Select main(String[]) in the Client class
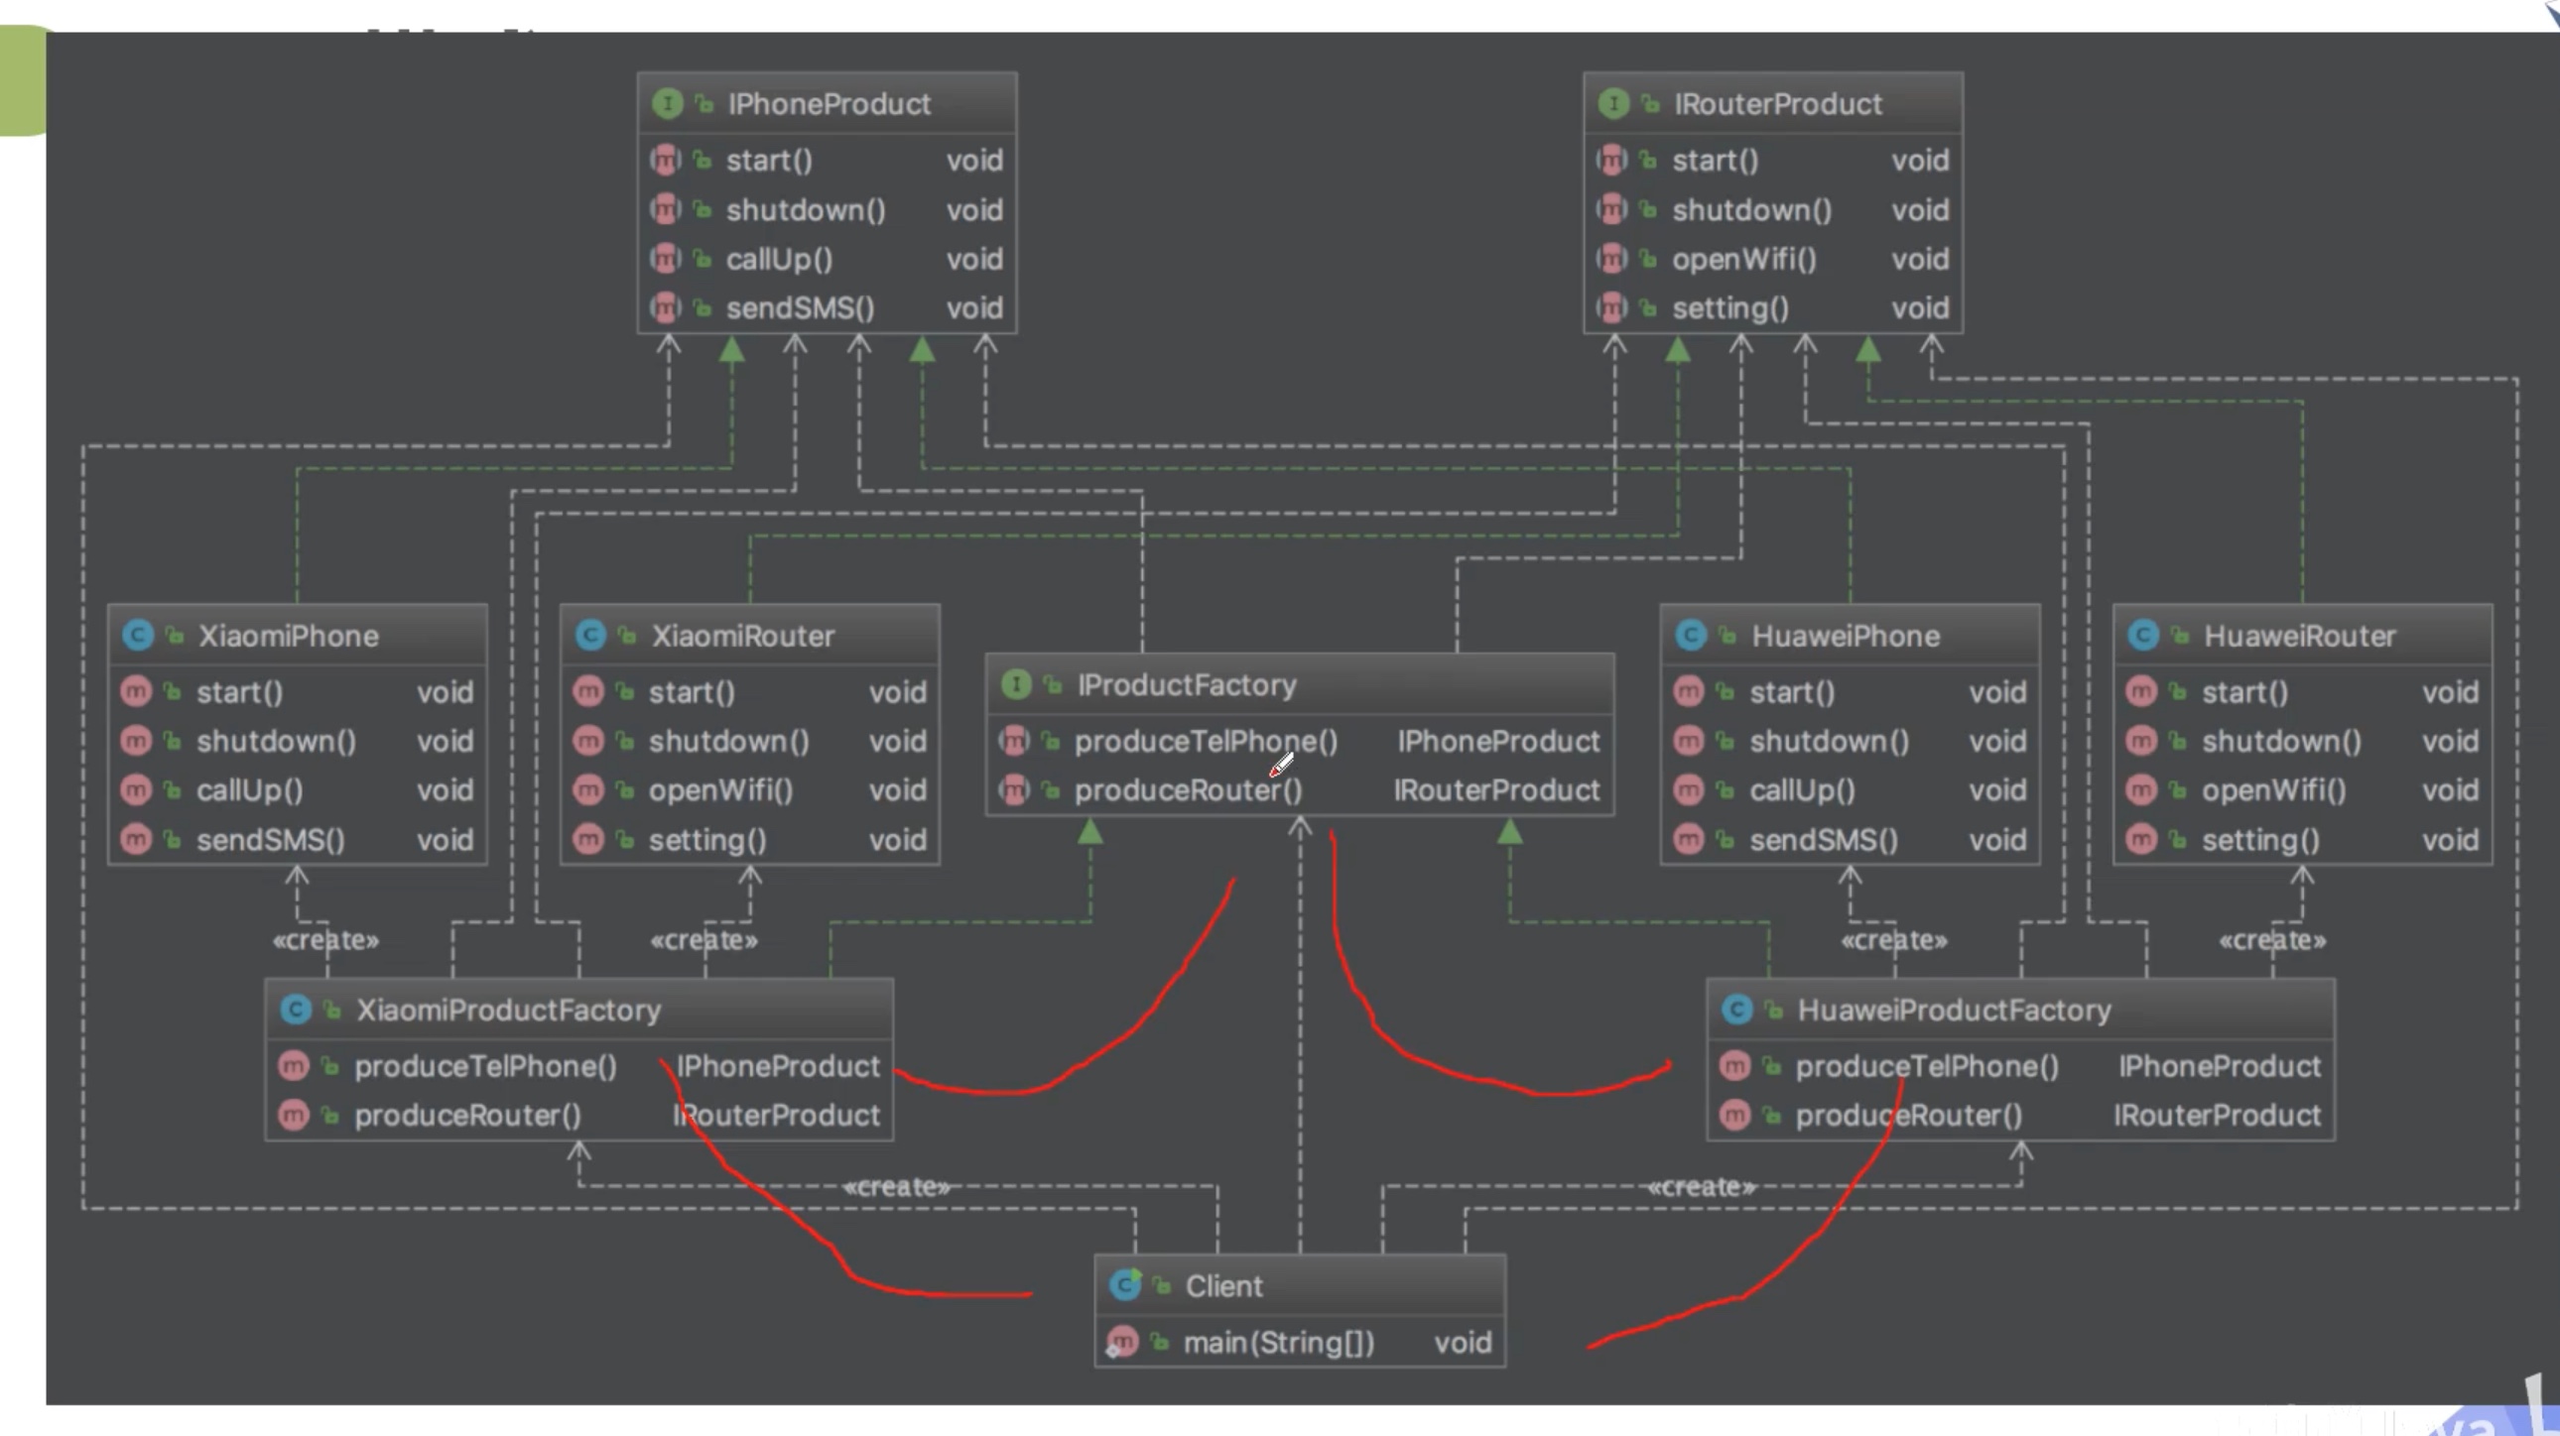 (x=1279, y=1343)
